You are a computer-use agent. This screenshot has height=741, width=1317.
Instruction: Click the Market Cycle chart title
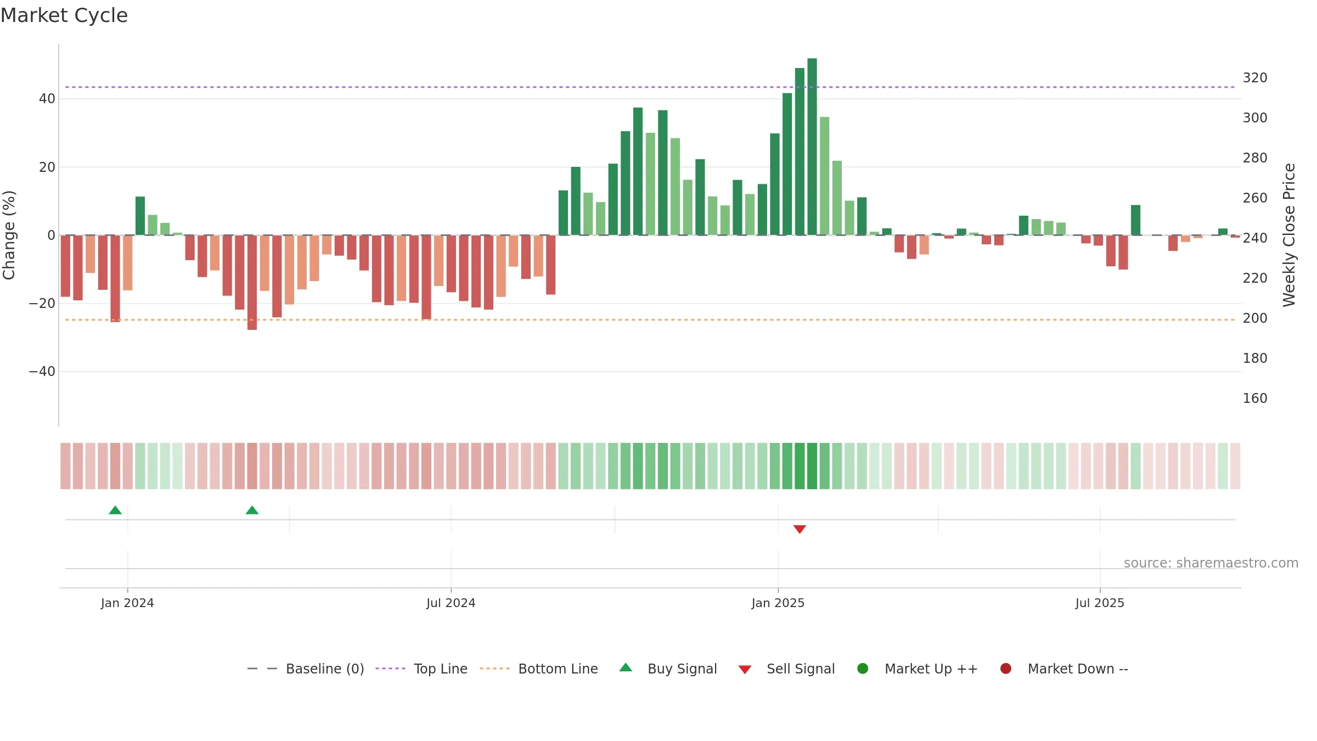[x=64, y=15]
